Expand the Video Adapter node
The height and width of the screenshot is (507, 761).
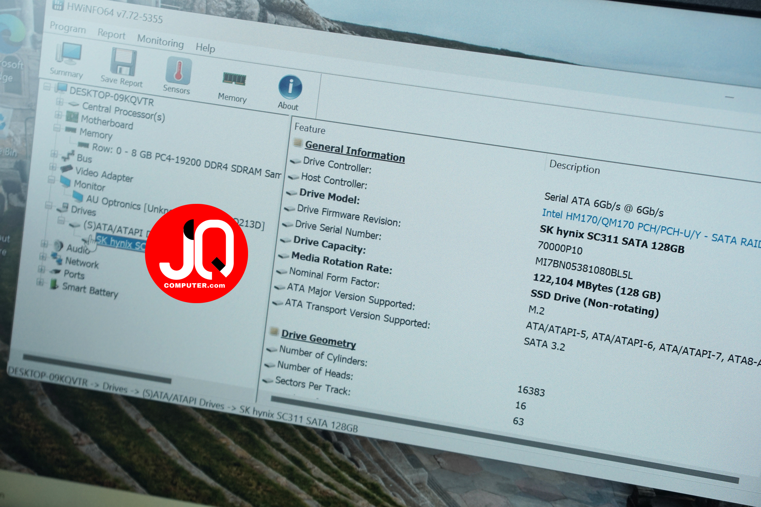pyautogui.click(x=53, y=167)
